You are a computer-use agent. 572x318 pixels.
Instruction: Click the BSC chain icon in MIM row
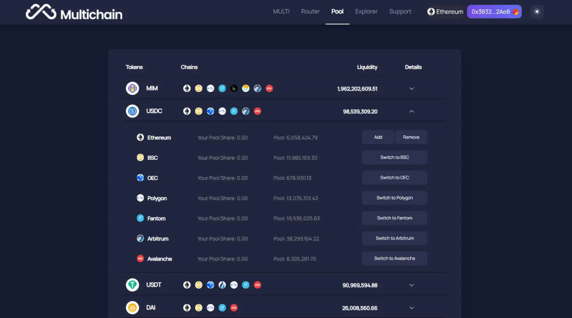pyautogui.click(x=199, y=88)
